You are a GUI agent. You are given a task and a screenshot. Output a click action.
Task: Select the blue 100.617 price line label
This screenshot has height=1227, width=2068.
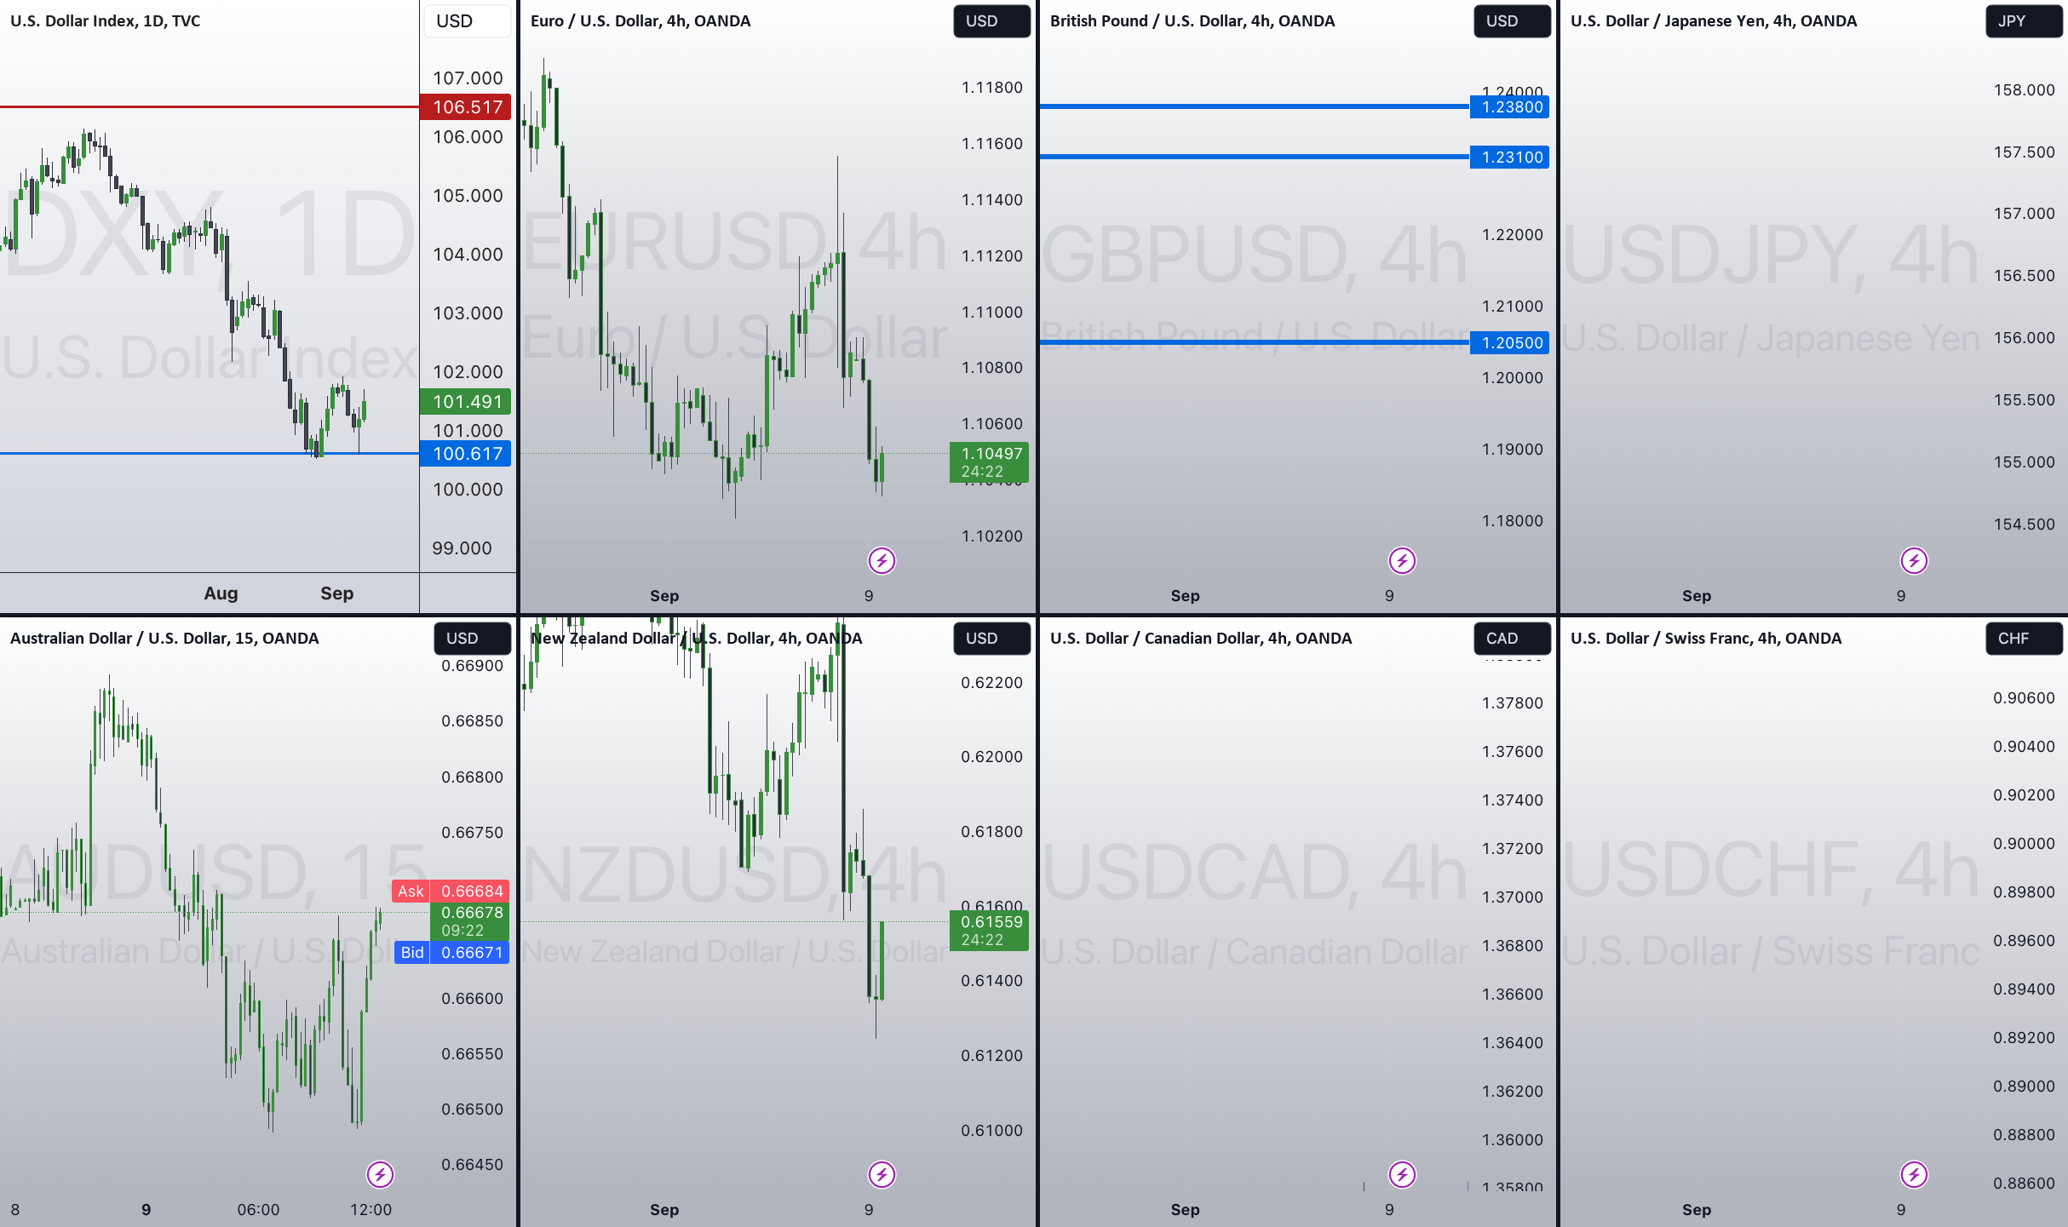pos(467,454)
